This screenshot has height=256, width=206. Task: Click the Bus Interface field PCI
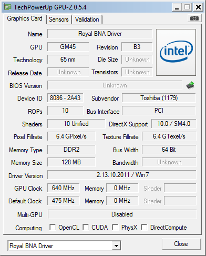coord(159,111)
